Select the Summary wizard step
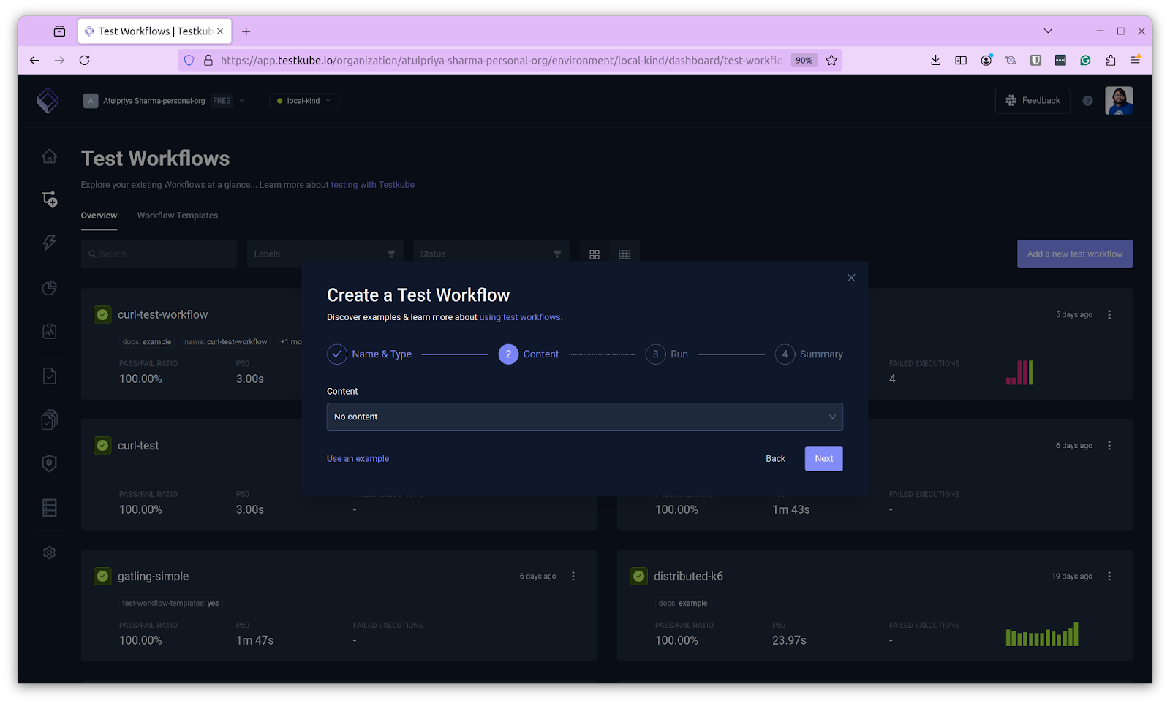The width and height of the screenshot is (1170, 703). tap(809, 354)
